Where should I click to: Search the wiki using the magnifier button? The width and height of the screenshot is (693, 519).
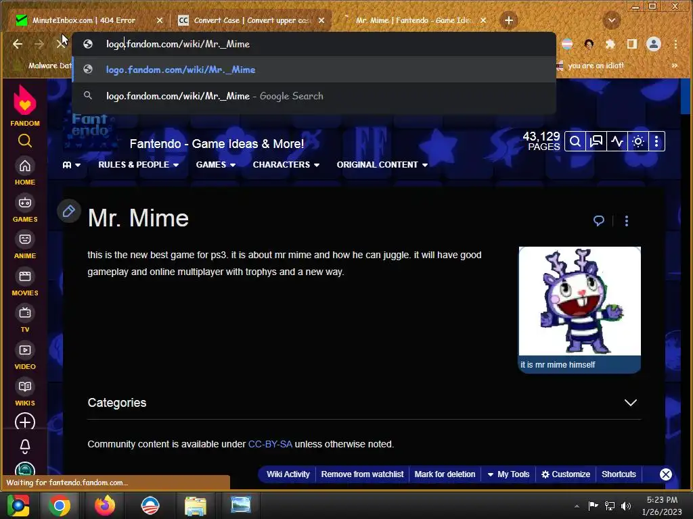pyautogui.click(x=575, y=142)
